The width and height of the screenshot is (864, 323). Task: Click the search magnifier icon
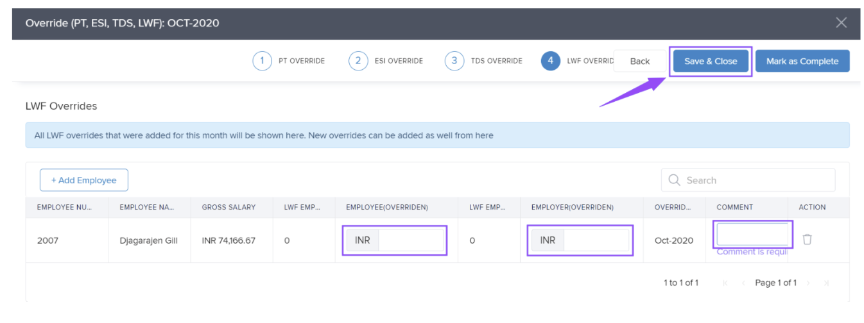tap(674, 180)
